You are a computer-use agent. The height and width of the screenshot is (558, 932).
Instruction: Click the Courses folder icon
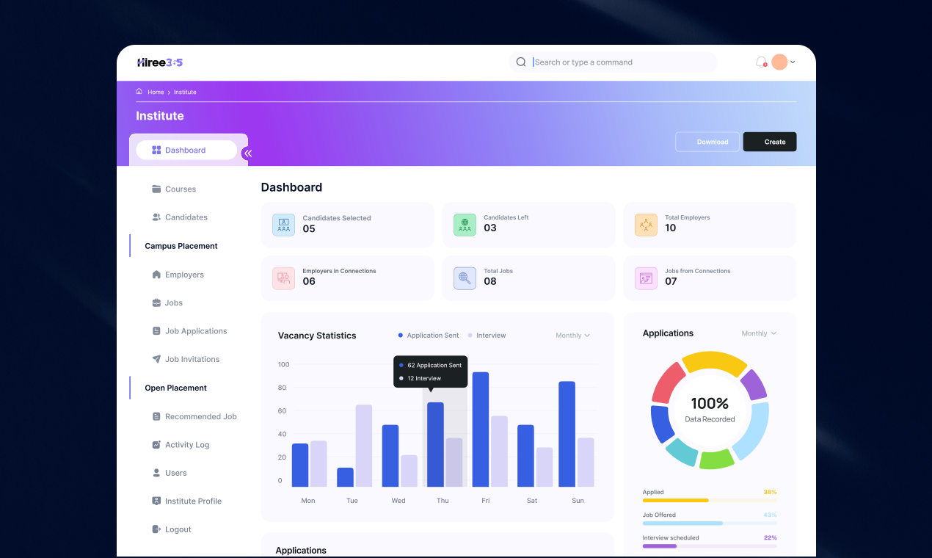(156, 189)
